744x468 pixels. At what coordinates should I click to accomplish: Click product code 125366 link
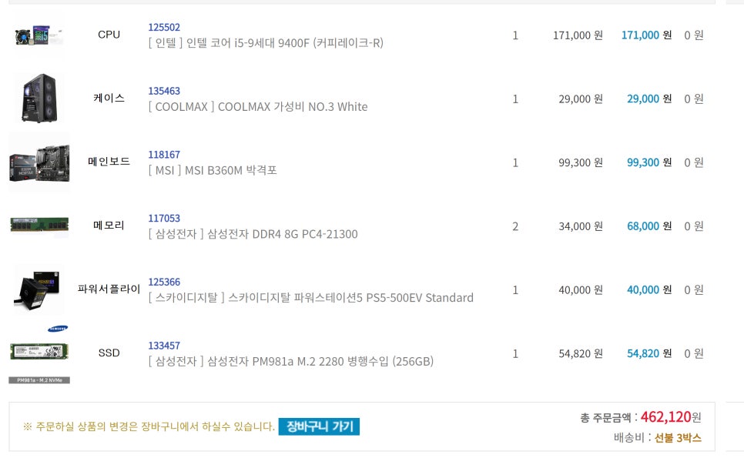pyautogui.click(x=164, y=282)
